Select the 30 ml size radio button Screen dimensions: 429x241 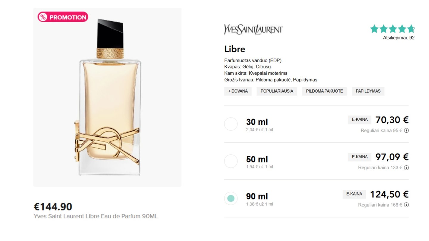[x=231, y=124]
